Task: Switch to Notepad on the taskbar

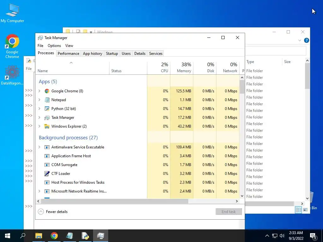Action: point(70,236)
